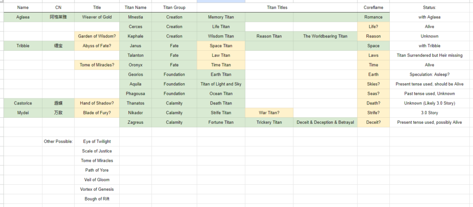Click the Titan of Light and Sky cell
Viewport: 473px width, 207px height.
(221, 84)
